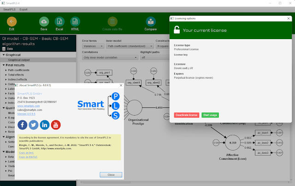Expand Total effects tree item
Viewport: 295px width, 186px height.
point(6,75)
